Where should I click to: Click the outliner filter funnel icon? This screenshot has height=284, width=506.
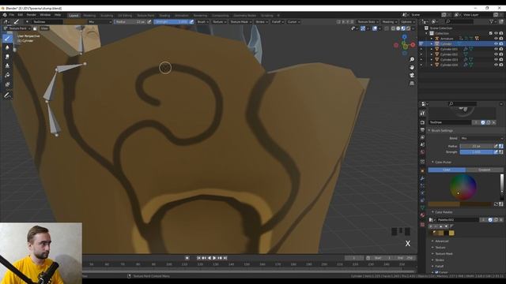click(491, 21)
